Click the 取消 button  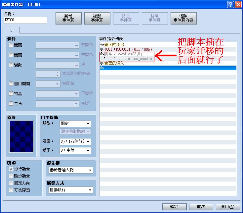tap(201, 207)
